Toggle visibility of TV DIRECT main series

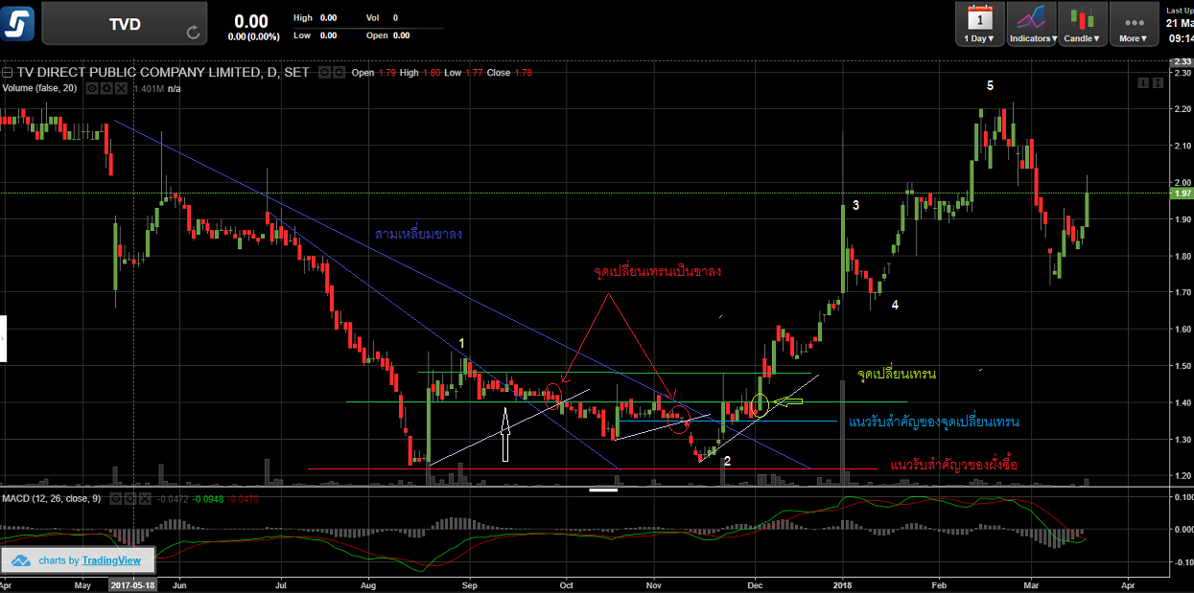point(325,73)
